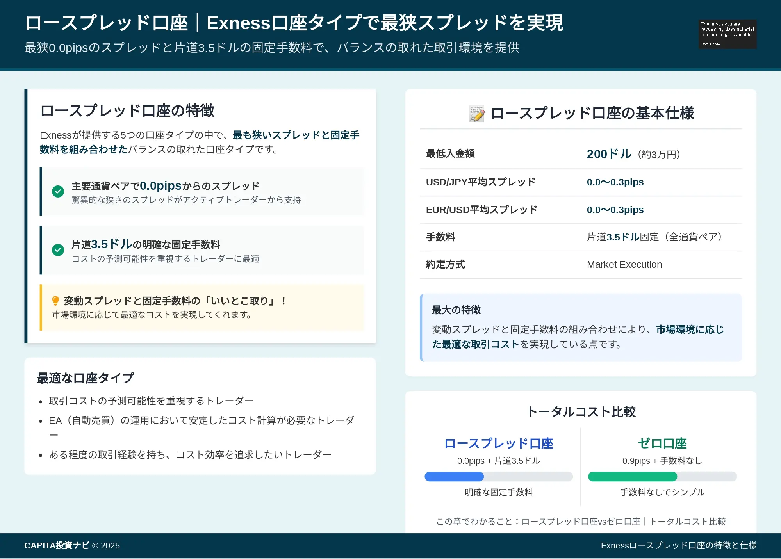The image size is (781, 559).
Task: Click the text 驚異的な狭さのスプレッドがアクティブトレーダーから支持
Action: click(x=186, y=200)
